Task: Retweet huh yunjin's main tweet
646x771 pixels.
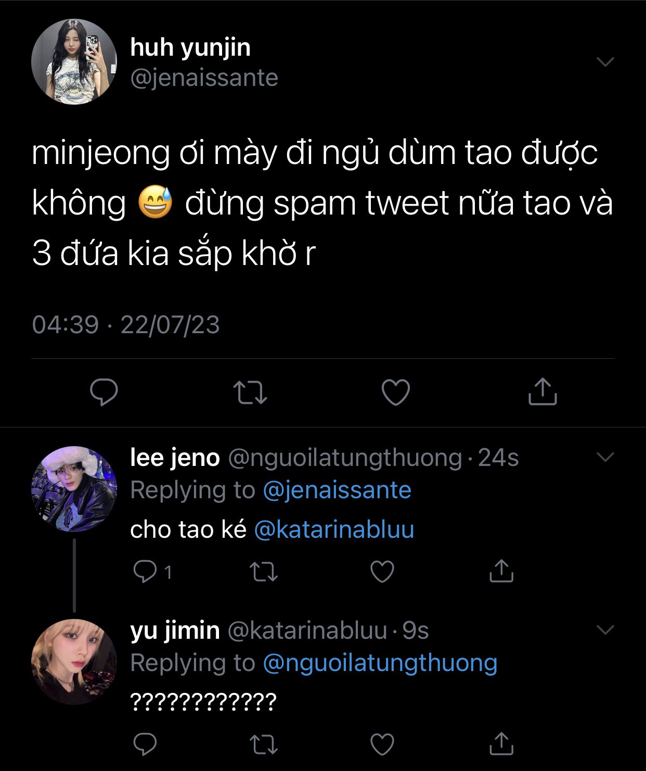Action: 250,392
